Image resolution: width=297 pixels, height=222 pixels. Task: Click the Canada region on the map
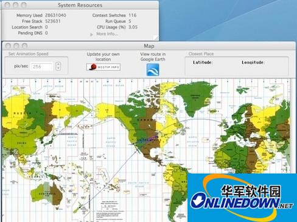(144, 119)
